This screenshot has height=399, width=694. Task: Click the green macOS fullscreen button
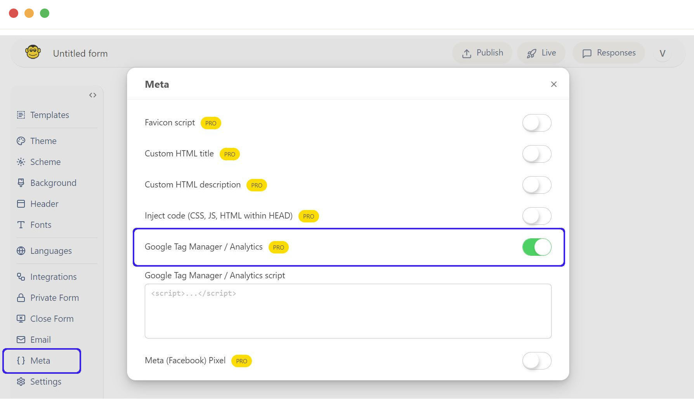tap(45, 13)
